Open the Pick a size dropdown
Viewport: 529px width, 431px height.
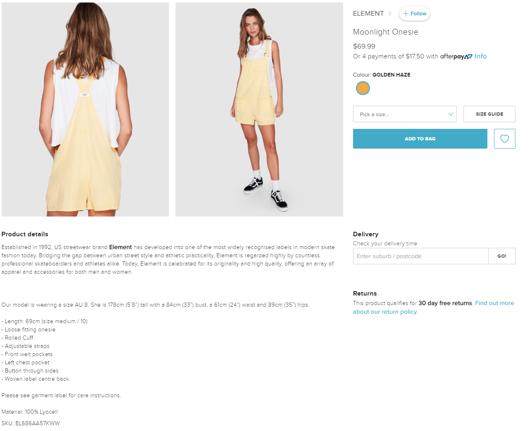click(405, 114)
